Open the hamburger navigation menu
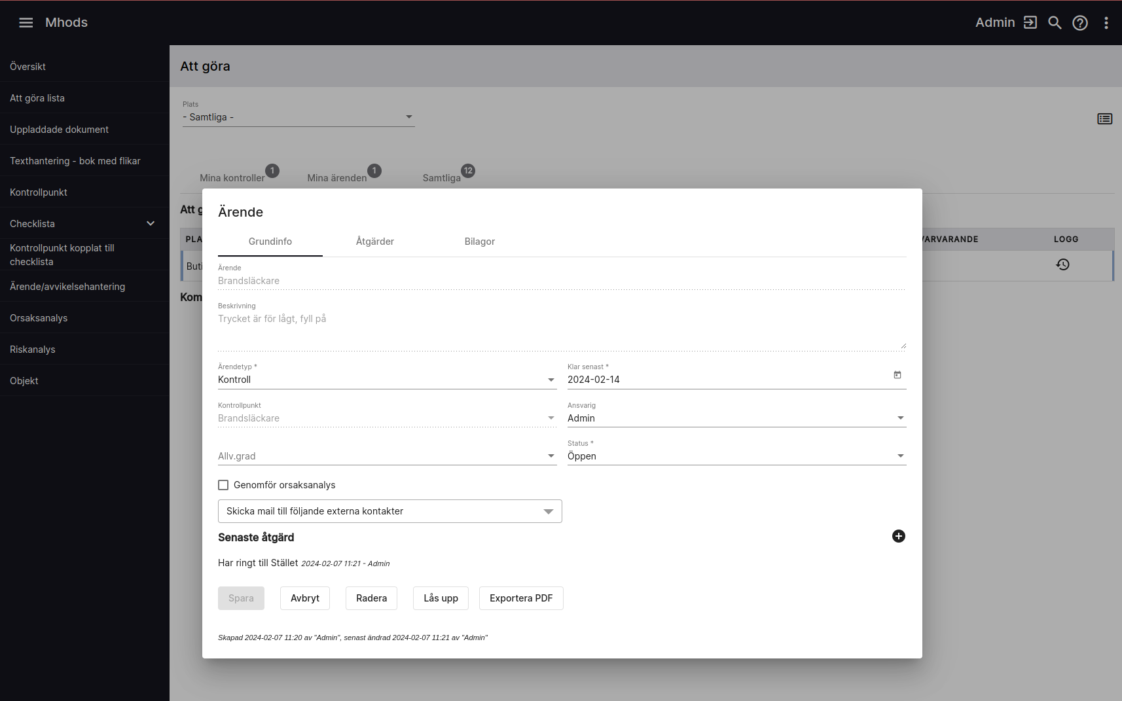Image resolution: width=1122 pixels, height=701 pixels. 26,22
